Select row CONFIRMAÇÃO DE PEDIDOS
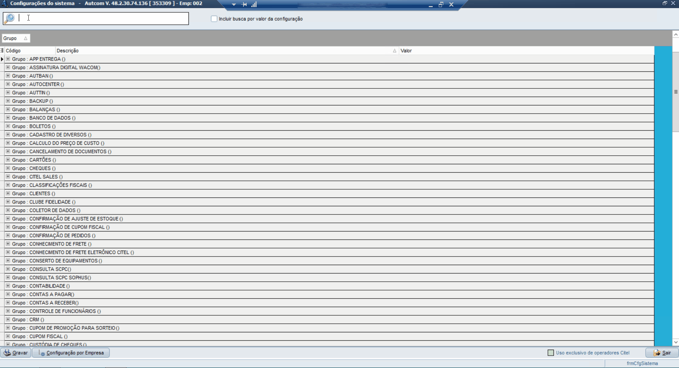679x368 pixels. (x=330, y=236)
